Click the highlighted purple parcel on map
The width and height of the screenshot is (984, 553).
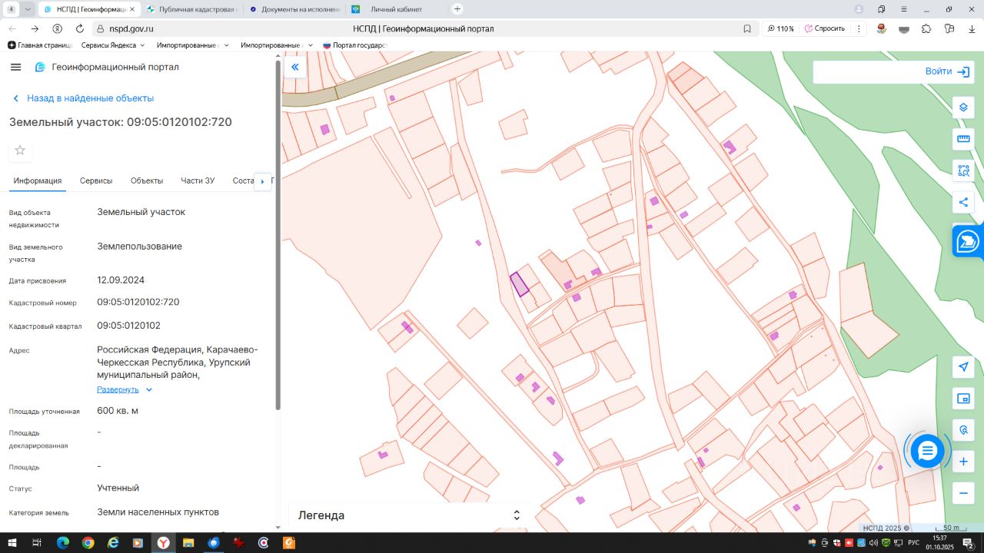(x=520, y=283)
